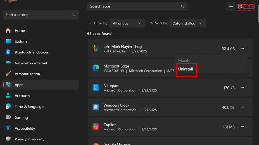Viewport: 259px width, 145px height.
Task: Open the Date installed sort dropdown
Action: coord(187,23)
